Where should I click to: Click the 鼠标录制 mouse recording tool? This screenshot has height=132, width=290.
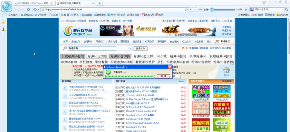(100, 15)
